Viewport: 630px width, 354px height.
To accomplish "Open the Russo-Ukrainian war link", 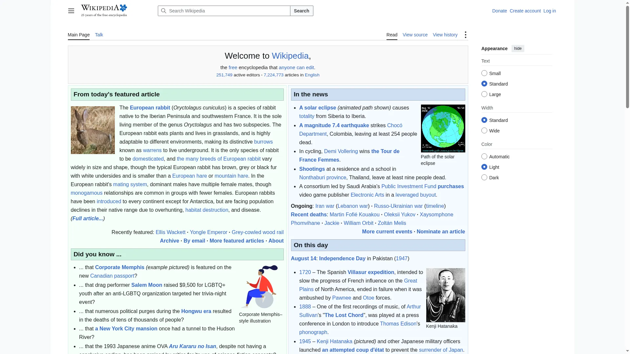I will [398, 206].
